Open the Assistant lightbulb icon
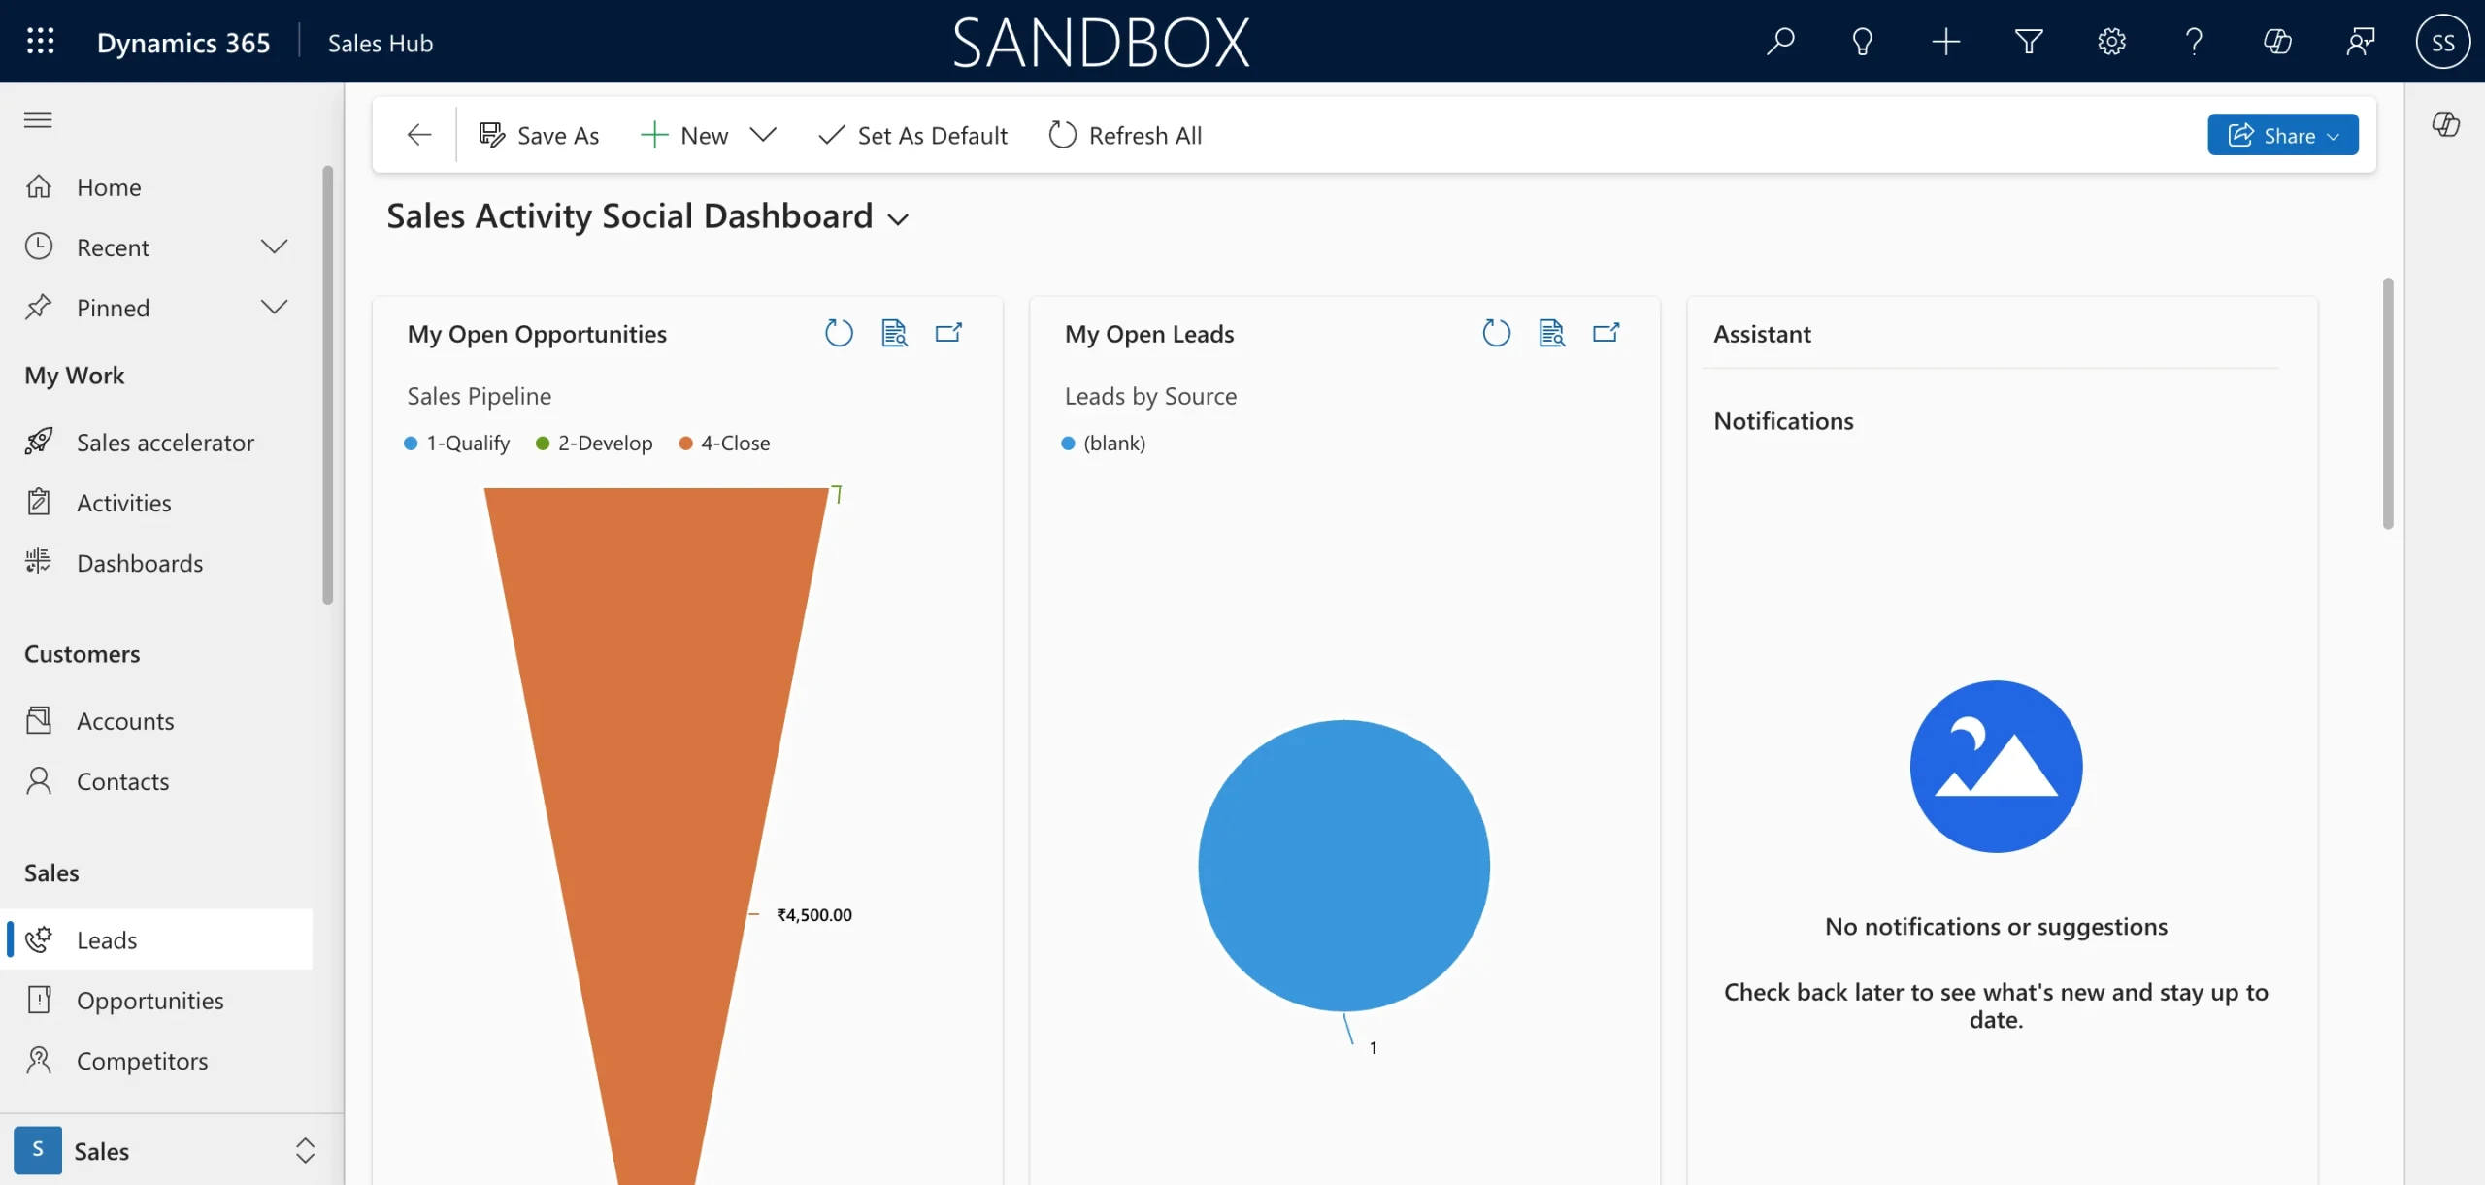Viewport: 2485px width, 1185px height. click(x=1863, y=42)
